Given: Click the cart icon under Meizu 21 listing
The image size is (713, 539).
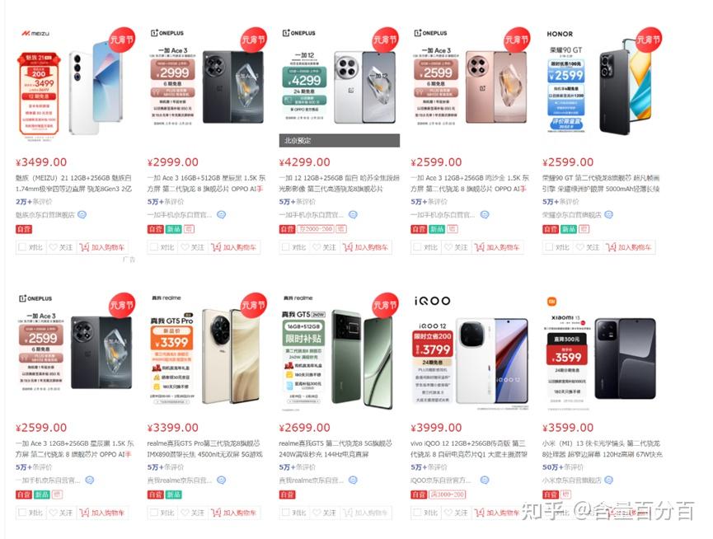Looking at the screenshot, I should 84,247.
